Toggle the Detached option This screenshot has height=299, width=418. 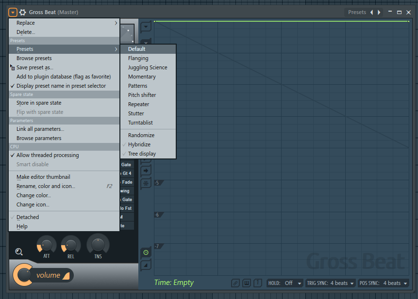click(64, 217)
